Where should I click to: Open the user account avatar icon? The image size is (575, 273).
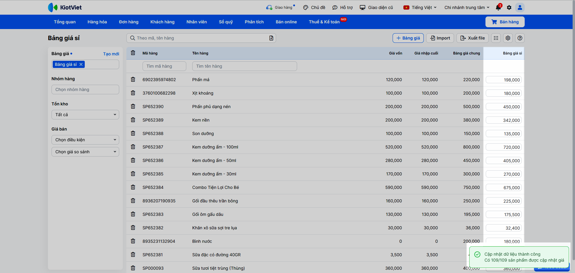(520, 7)
